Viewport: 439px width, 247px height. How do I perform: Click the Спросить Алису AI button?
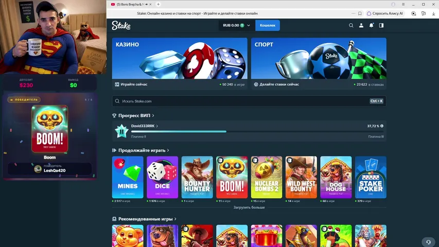coord(385,13)
